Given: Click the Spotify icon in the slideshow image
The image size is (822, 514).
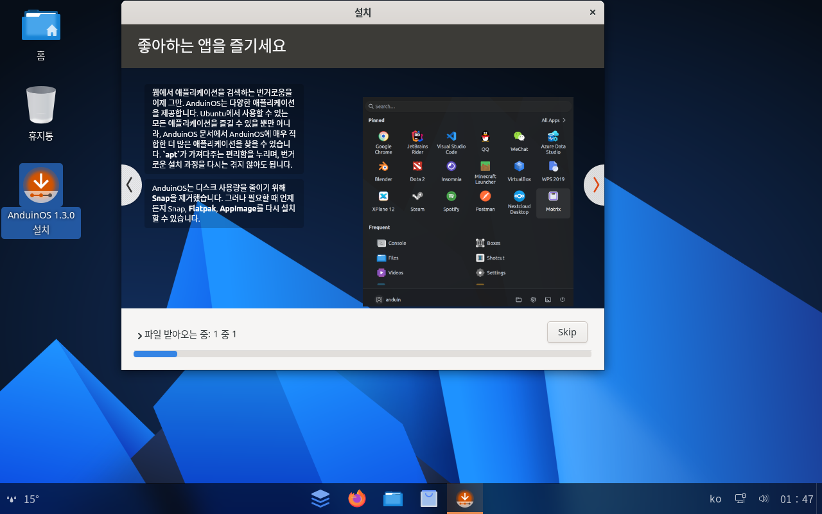Looking at the screenshot, I should (451, 196).
